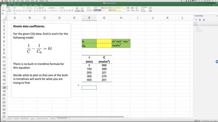Click the Wrap Text option
This screenshot has width=218, height=122.
pyautogui.click(x=52, y=8)
